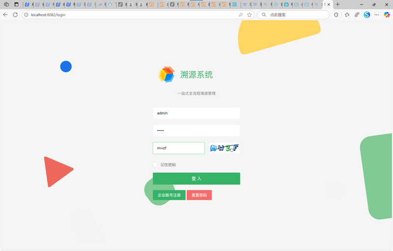The height and width of the screenshot is (251, 393).
Task: Reload the login page
Action: tap(15, 15)
